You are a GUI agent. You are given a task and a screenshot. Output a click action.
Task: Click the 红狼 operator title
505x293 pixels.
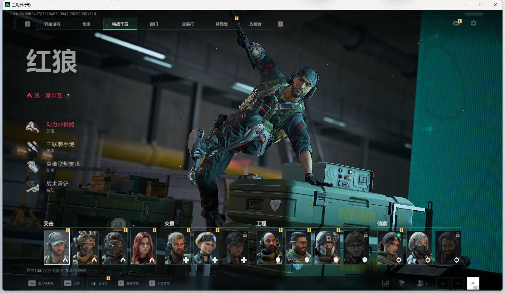pos(52,61)
